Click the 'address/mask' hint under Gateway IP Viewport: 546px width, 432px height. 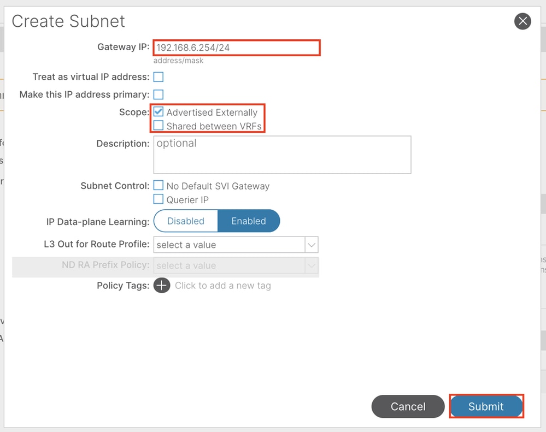[x=178, y=61]
